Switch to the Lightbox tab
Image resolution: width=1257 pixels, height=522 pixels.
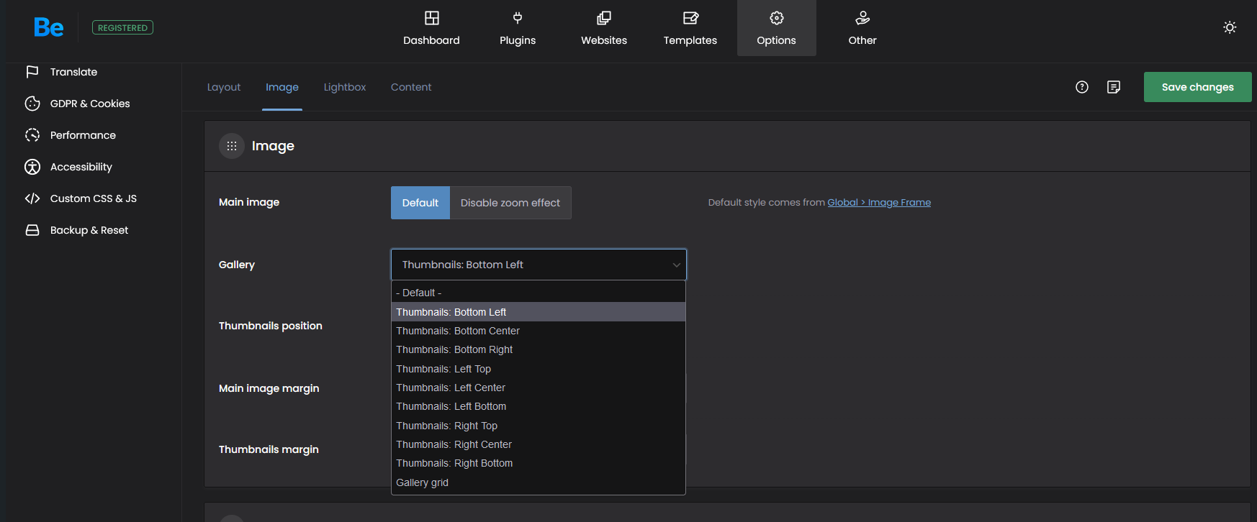pyautogui.click(x=345, y=87)
